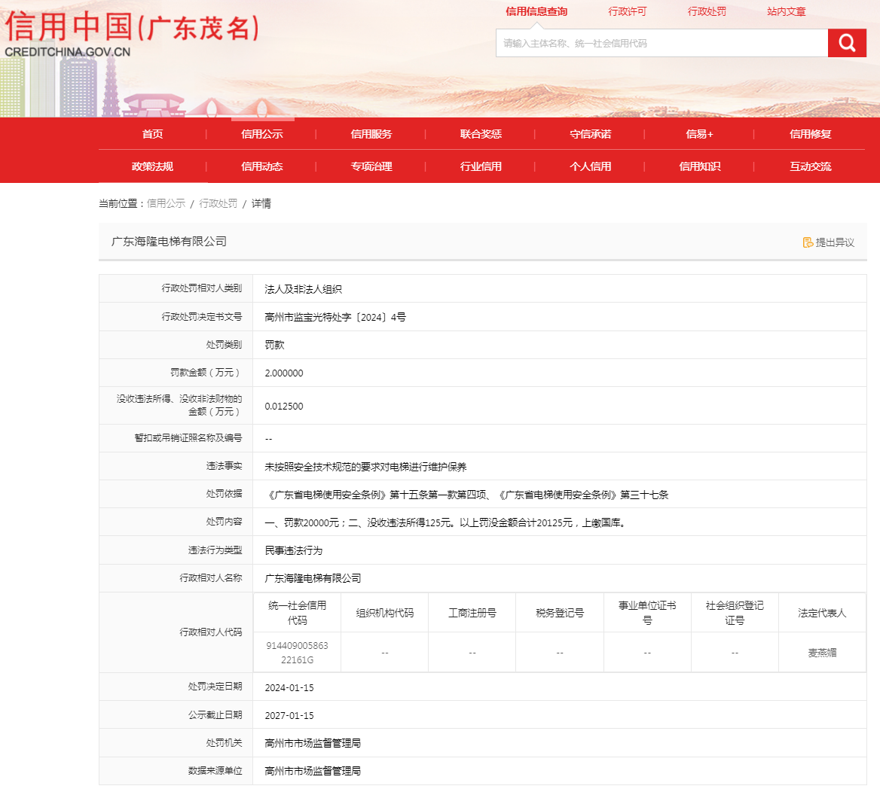880x795 pixels.
Task: Click the decision date 2024-01-15
Action: tap(289, 688)
